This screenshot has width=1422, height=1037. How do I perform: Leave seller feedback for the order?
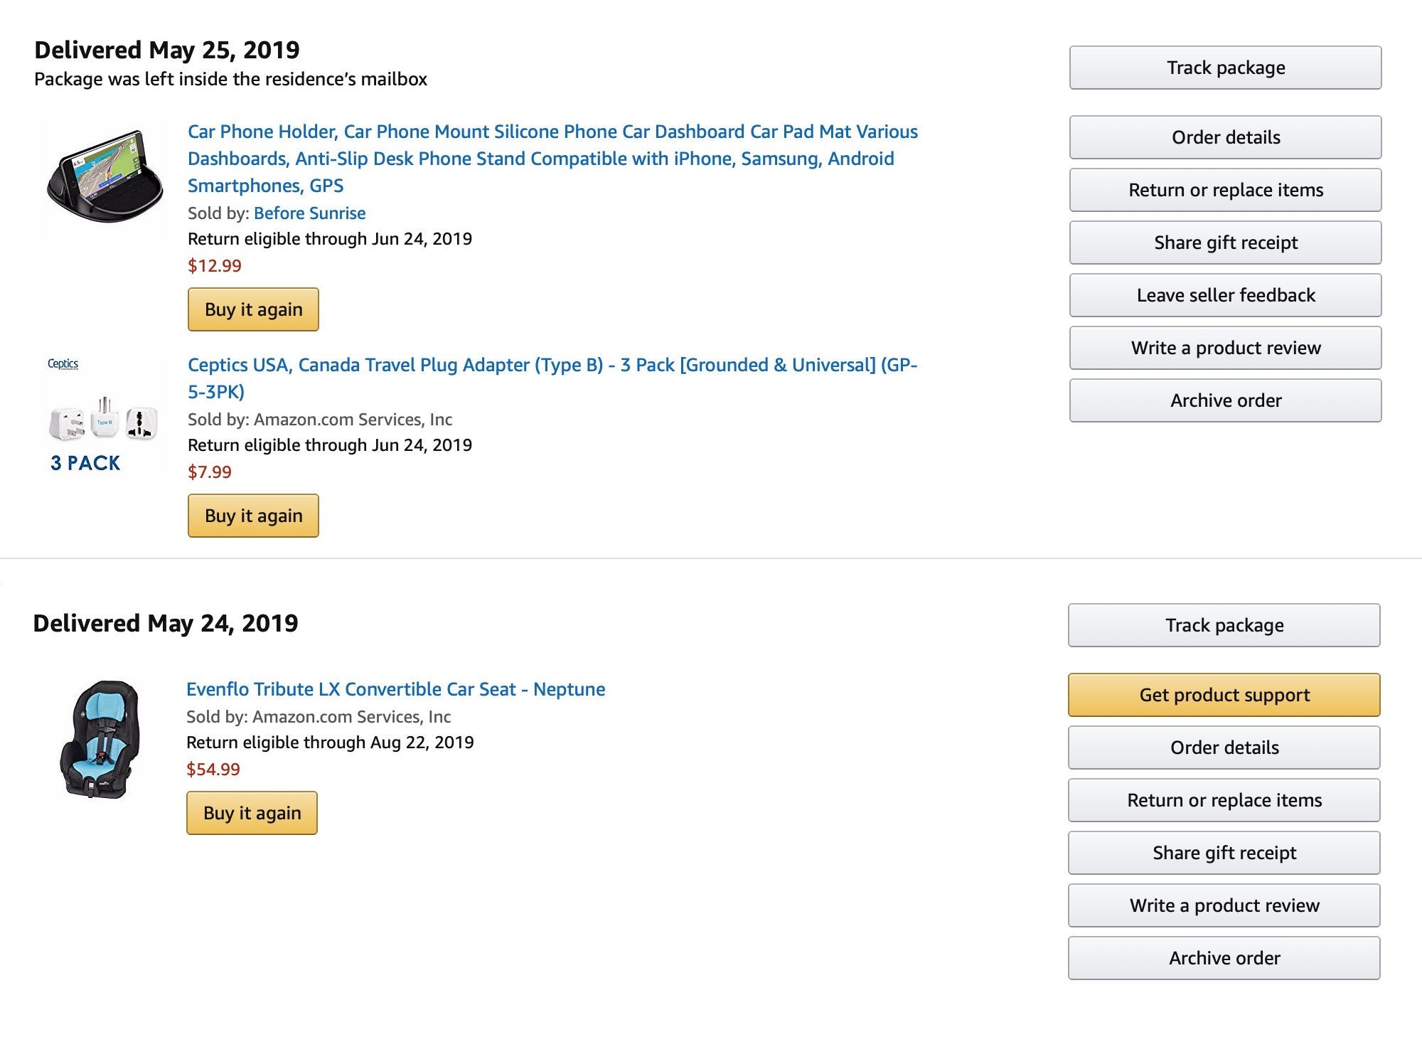(1225, 295)
